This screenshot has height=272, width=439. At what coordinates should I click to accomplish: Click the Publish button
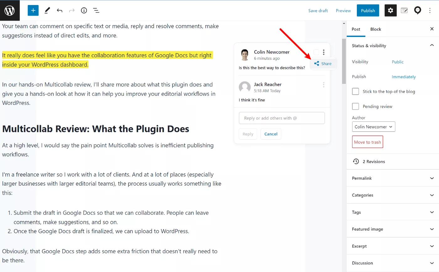click(x=368, y=11)
